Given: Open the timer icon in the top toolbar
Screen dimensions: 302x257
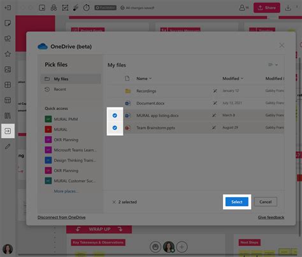Looking at the screenshot, I should click(x=86, y=8).
